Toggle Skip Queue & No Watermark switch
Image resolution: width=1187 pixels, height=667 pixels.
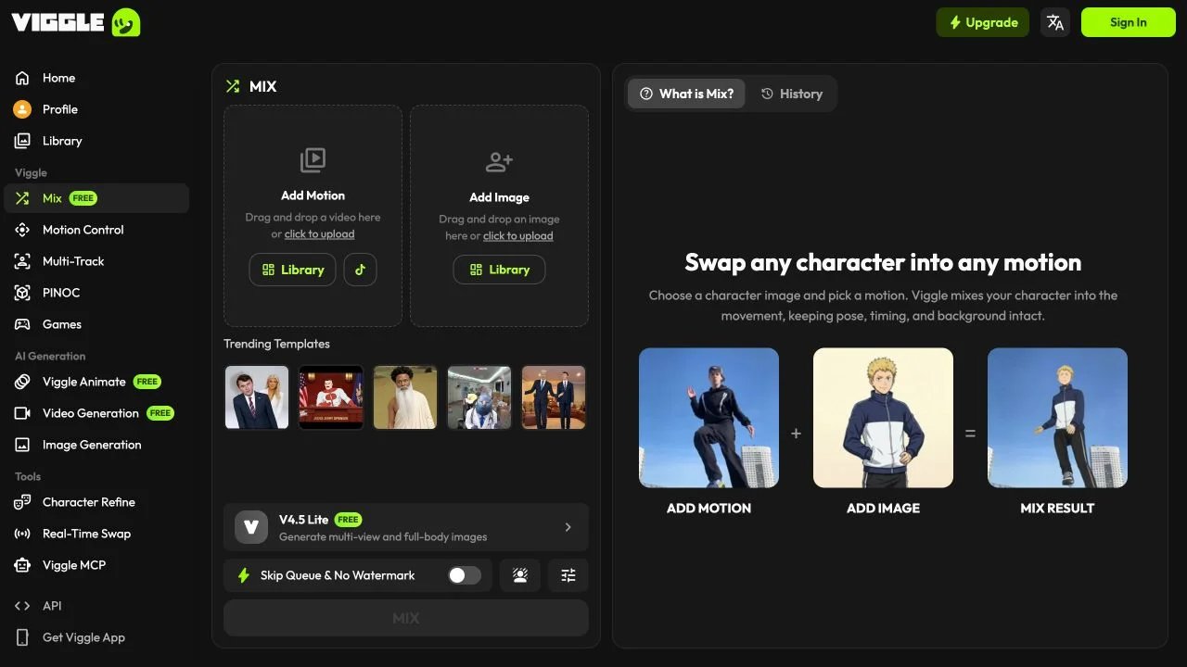[465, 575]
